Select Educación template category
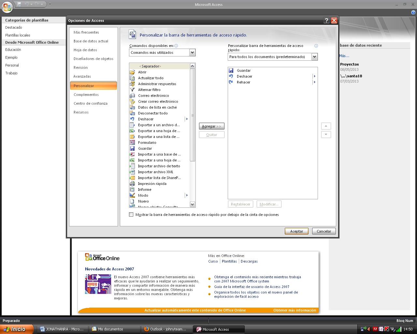The height and width of the screenshot is (334, 417). click(13, 50)
